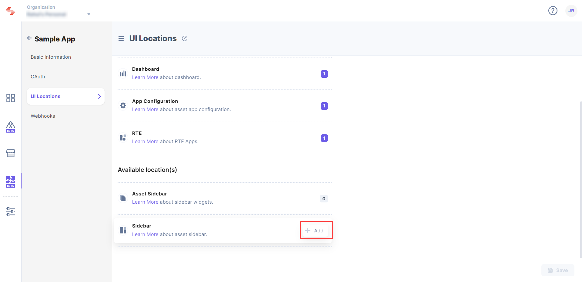Image resolution: width=582 pixels, height=282 pixels.
Task: Click the info icon next to UI Locations heading
Action: [x=185, y=38]
